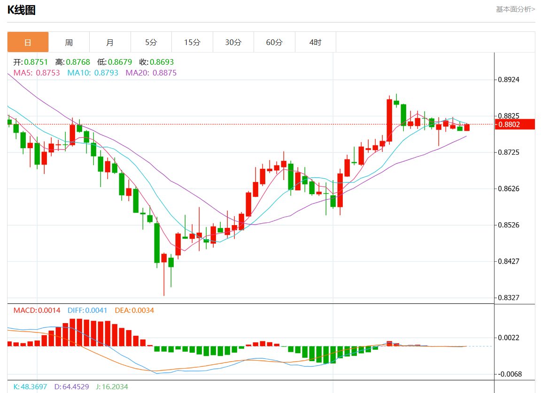Screen dimensions: 541x393
Task: Click the MACD 0.0014 indicator label
Action: tap(37, 310)
